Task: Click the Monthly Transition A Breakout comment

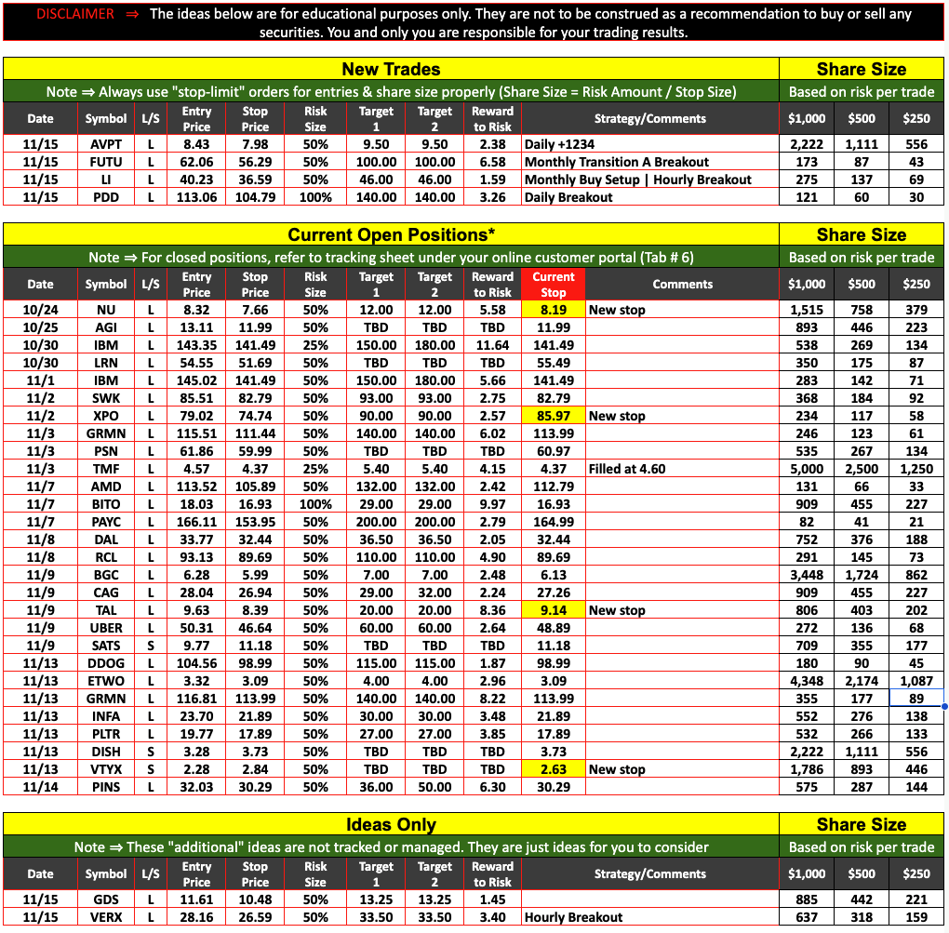Action: (x=616, y=162)
